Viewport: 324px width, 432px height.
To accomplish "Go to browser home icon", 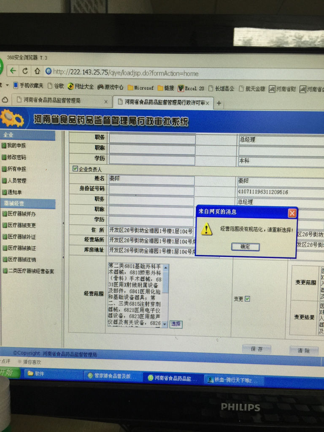I will [x=37, y=71].
